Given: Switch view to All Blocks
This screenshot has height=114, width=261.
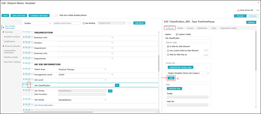Looking at the screenshot, I should (x=253, y=16).
